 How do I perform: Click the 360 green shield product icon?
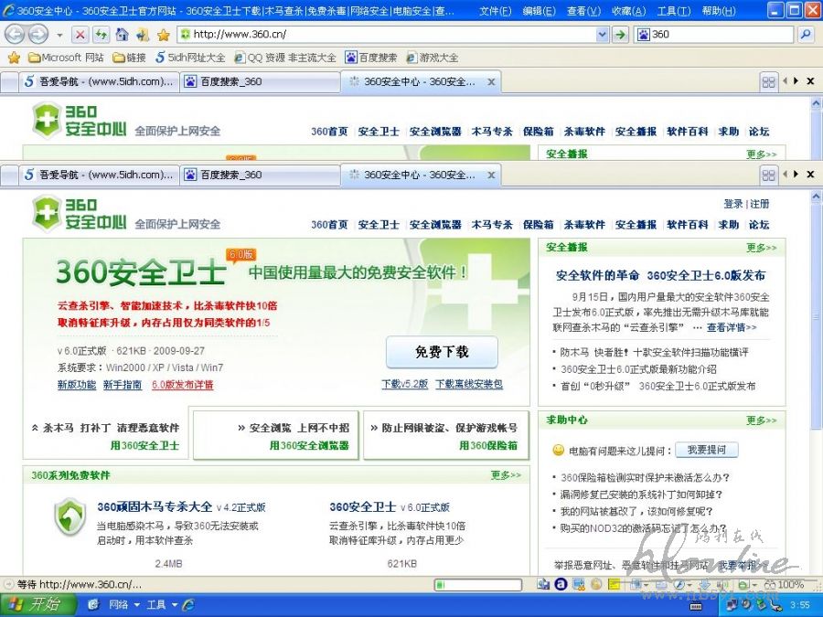point(69,516)
